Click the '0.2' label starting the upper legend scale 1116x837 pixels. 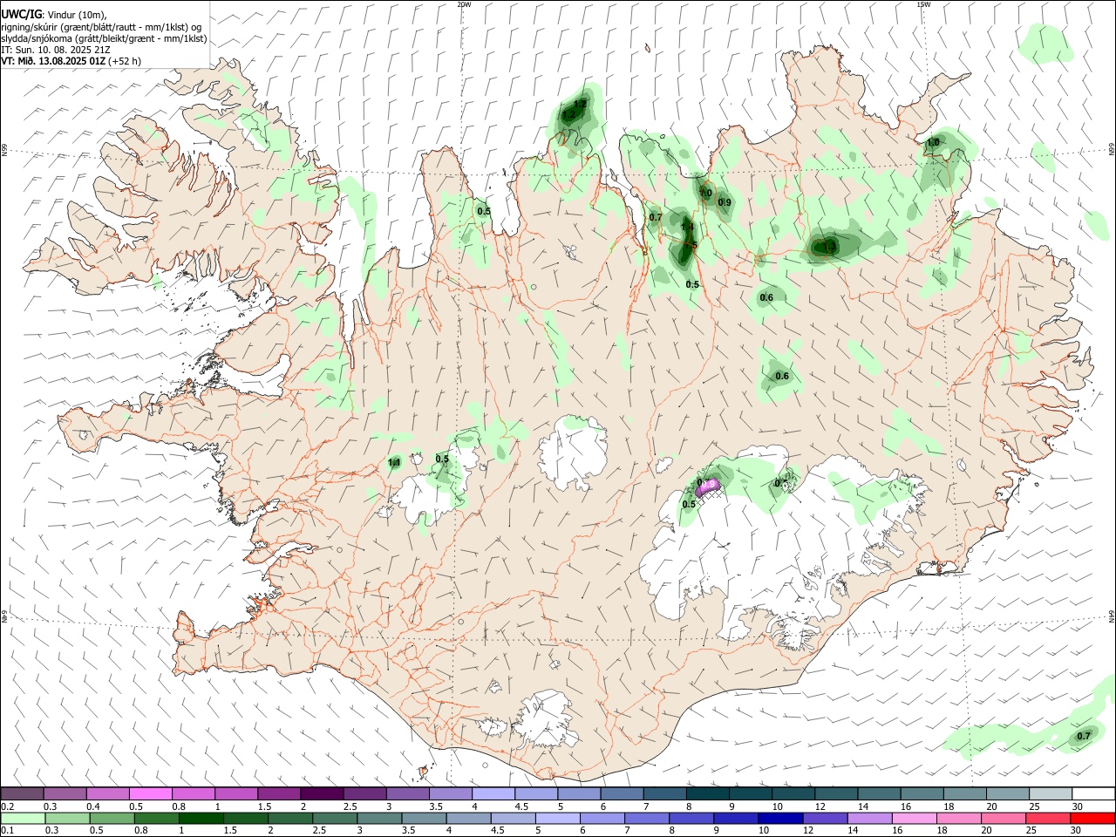pyautogui.click(x=7, y=806)
